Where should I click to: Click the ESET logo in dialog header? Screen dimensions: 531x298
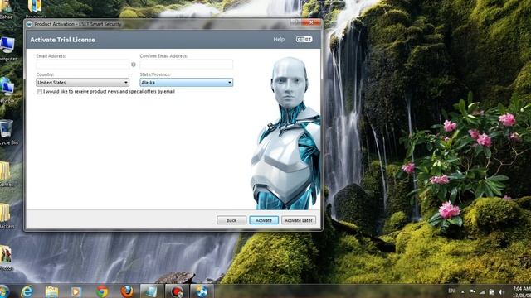click(304, 40)
